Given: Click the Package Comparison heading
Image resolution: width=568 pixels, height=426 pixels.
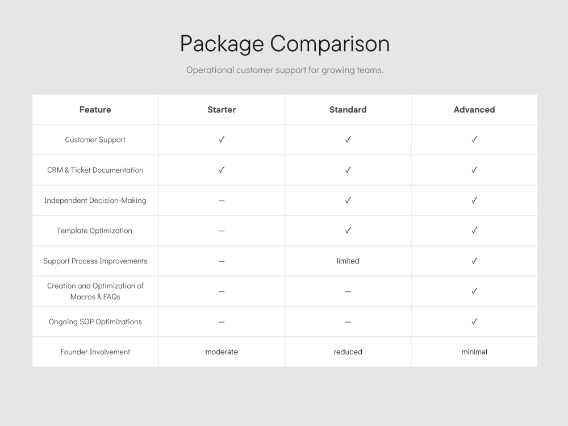Looking at the screenshot, I should [x=285, y=44].
